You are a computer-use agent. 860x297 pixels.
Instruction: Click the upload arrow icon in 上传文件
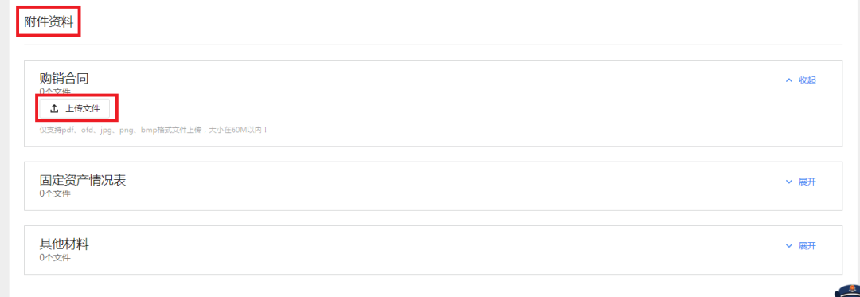pos(54,109)
